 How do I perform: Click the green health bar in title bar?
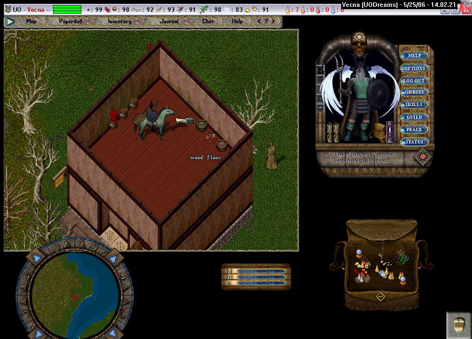point(67,10)
